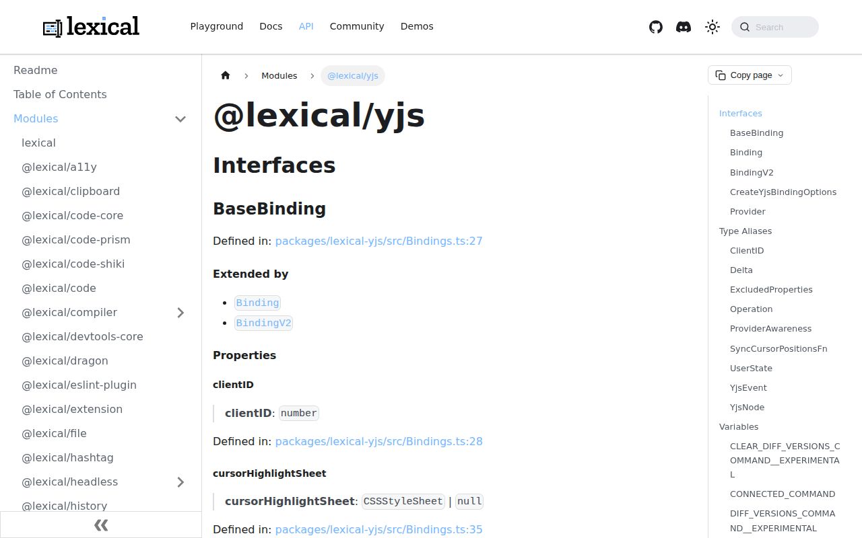
Task: Jump to Interfaces in page outline
Action: click(x=741, y=113)
